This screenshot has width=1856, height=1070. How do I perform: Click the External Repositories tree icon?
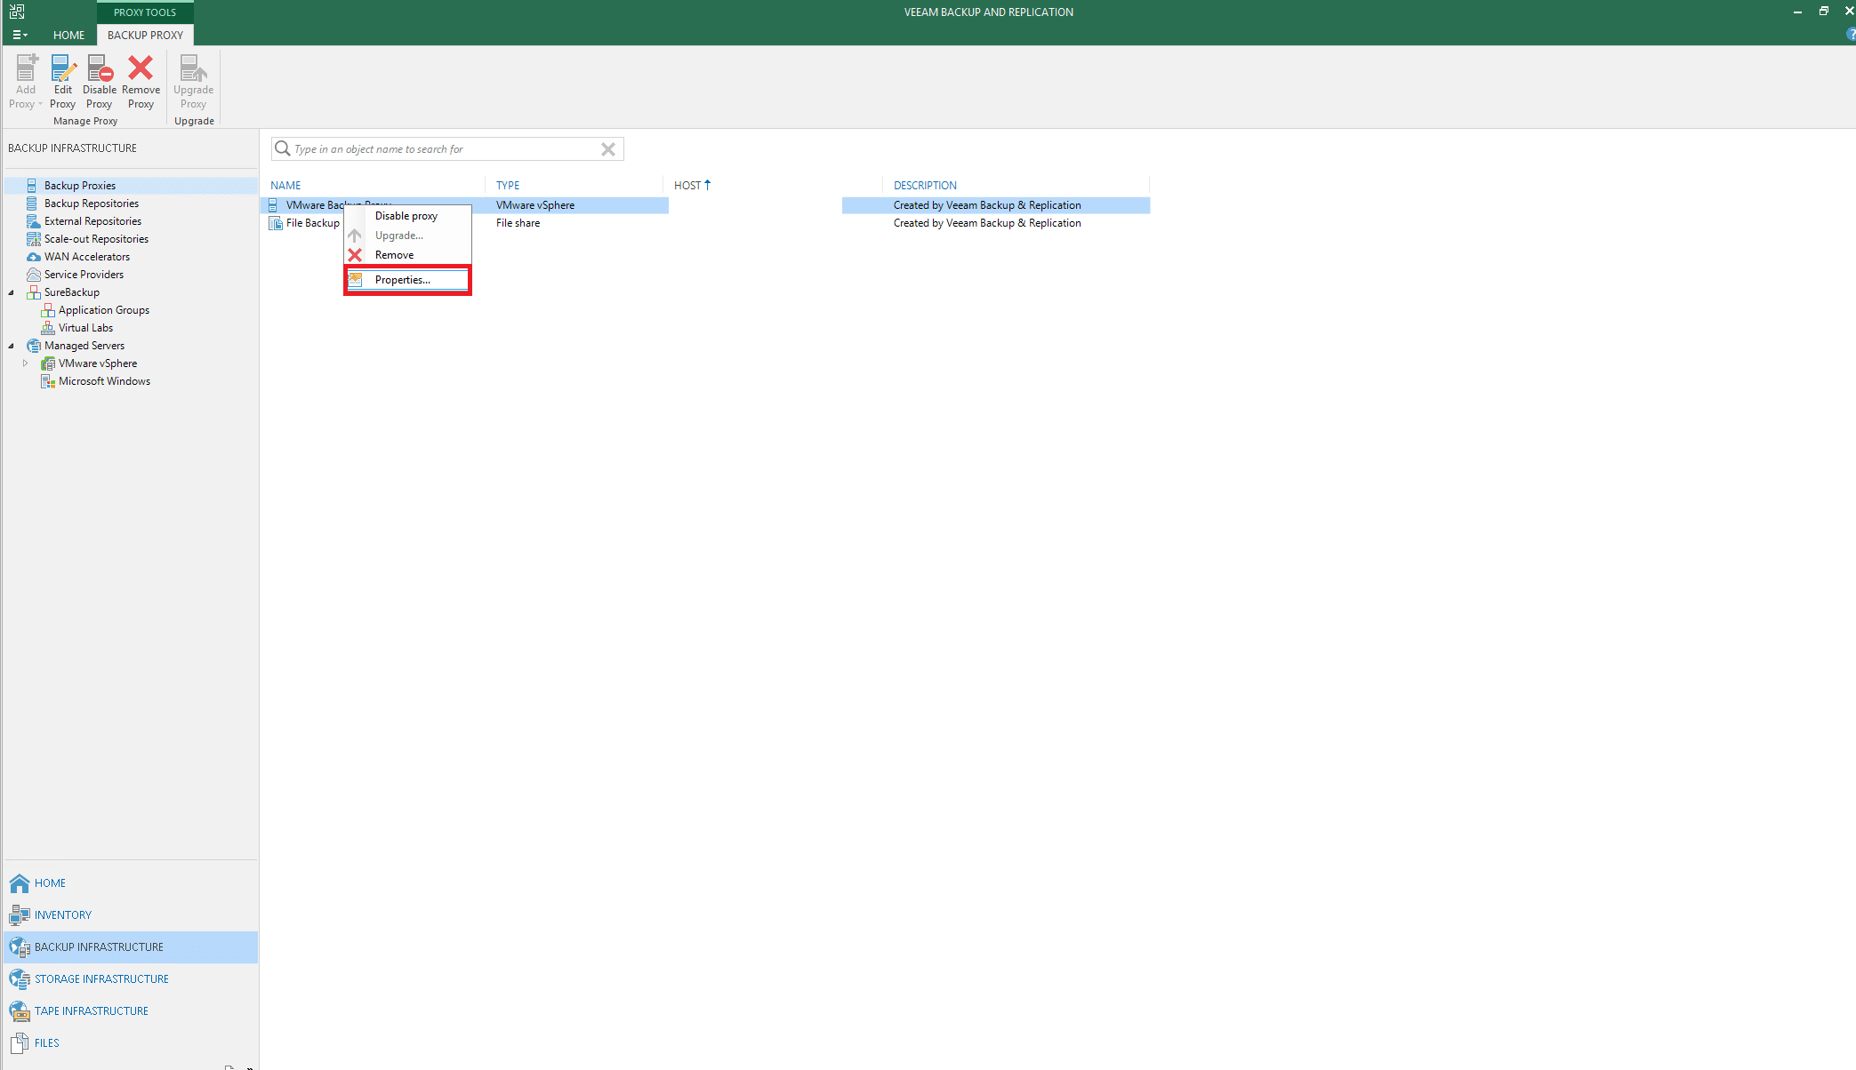point(33,221)
